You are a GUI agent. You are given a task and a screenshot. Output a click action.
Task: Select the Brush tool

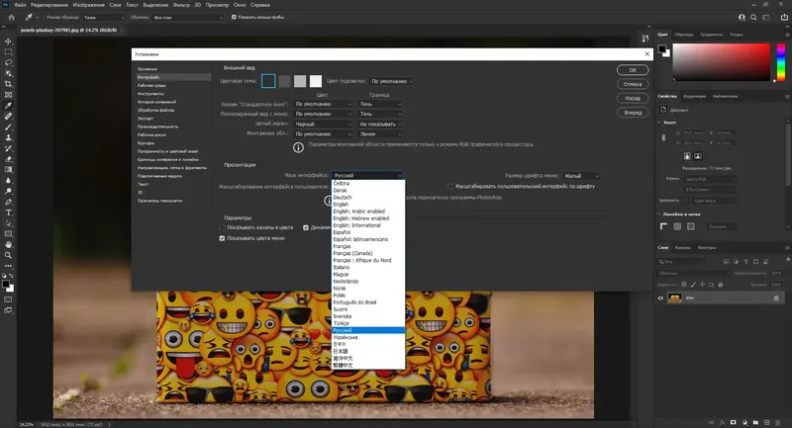click(x=8, y=127)
